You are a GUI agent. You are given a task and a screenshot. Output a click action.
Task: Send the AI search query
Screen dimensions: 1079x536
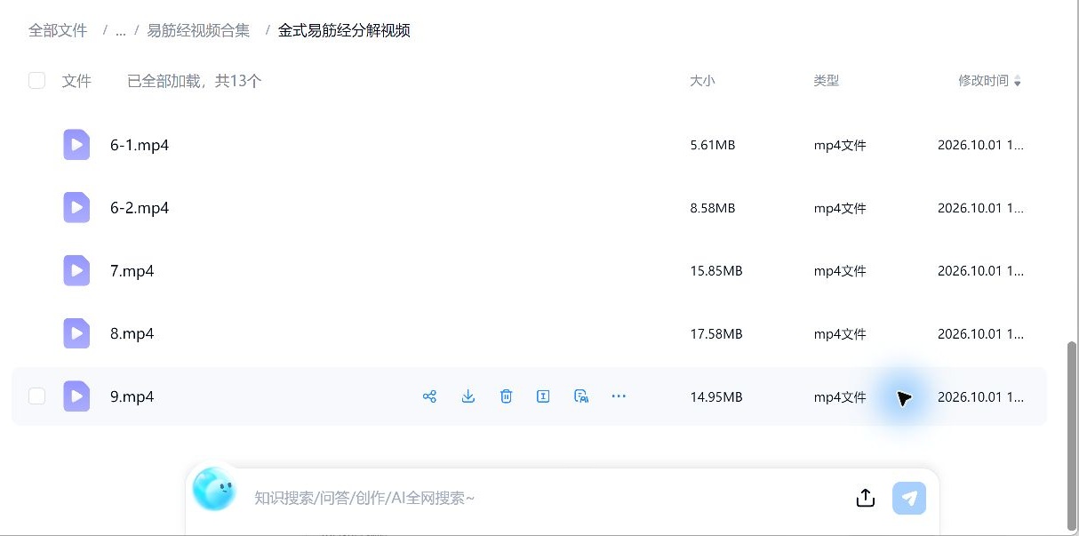click(x=909, y=498)
